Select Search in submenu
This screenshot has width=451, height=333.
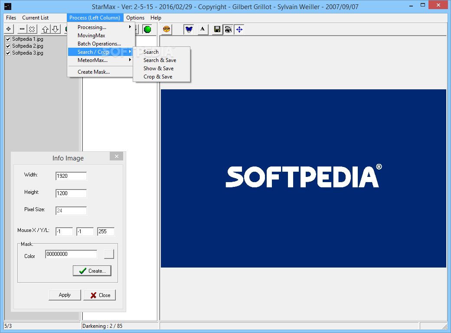[x=162, y=52]
